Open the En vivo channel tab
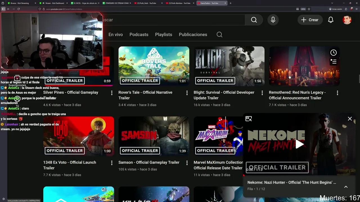The height and width of the screenshot is (202, 360). [116, 35]
